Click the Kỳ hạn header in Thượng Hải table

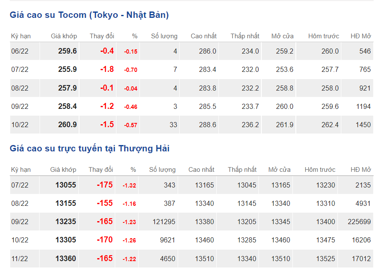tap(21, 170)
